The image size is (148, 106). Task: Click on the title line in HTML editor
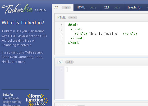106,34
